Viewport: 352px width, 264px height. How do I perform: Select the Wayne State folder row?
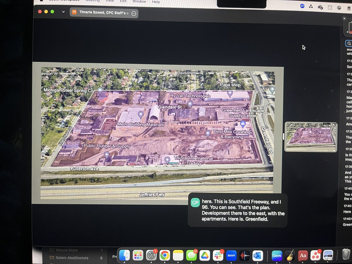click(76, 250)
